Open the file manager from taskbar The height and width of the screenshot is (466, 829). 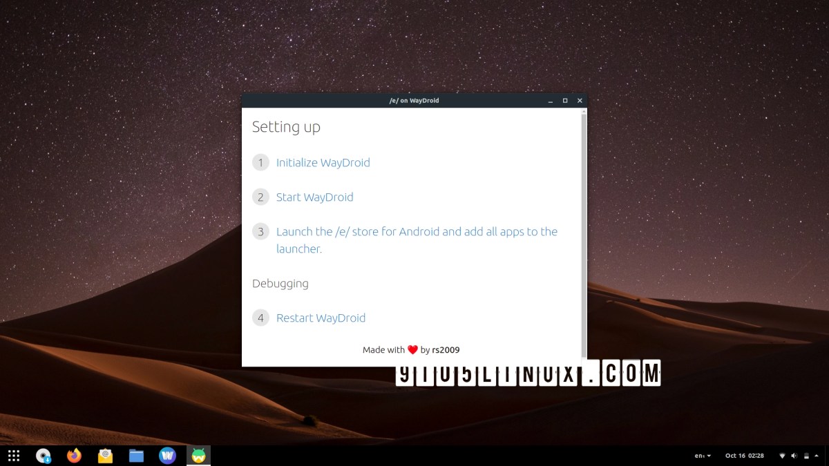pos(136,456)
